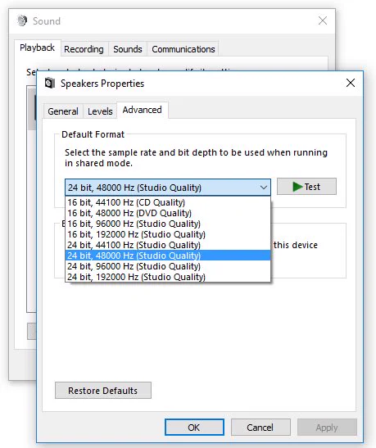Click the Sound window speaker icon

[x=22, y=20]
